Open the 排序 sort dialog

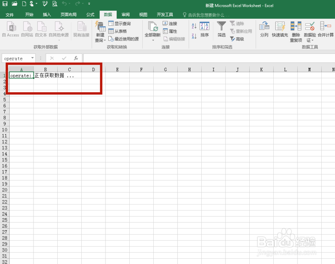point(204,29)
